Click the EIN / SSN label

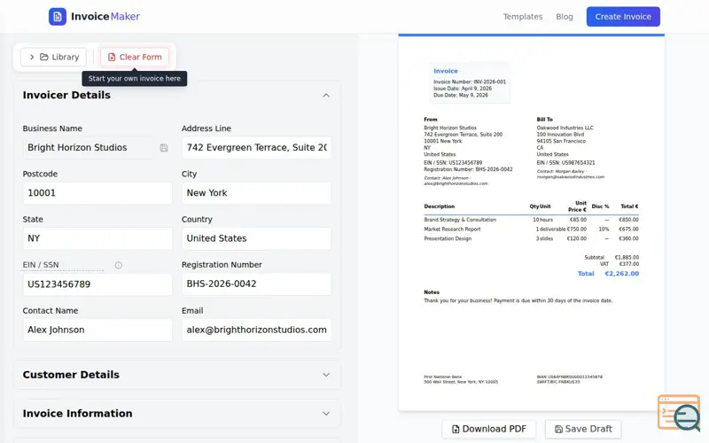coord(41,265)
